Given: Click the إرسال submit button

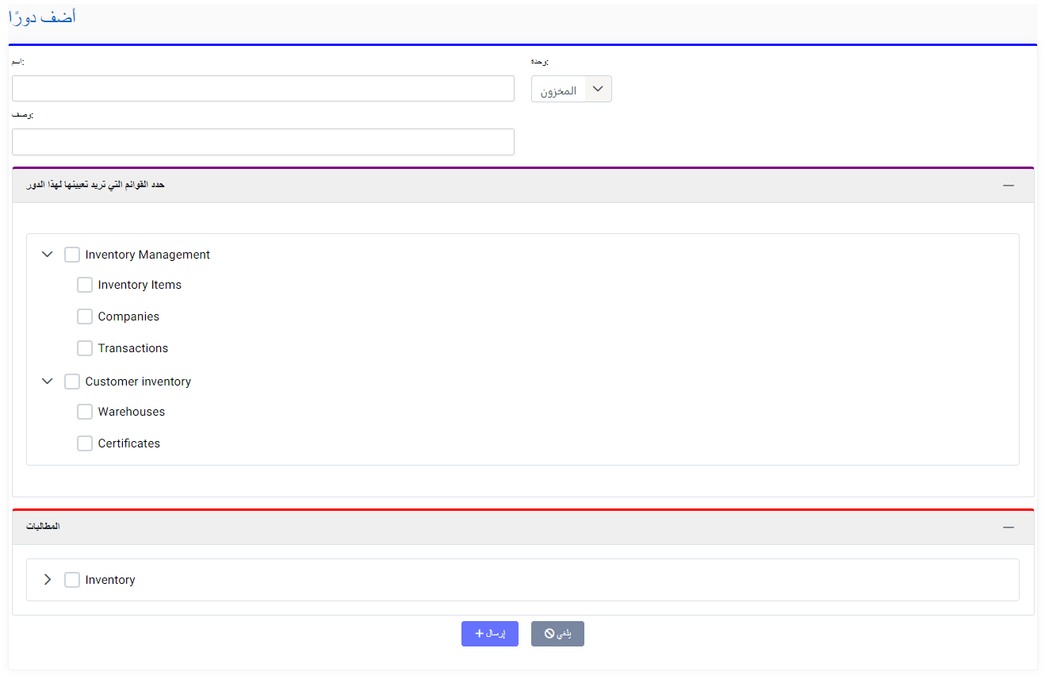Looking at the screenshot, I should pos(489,634).
